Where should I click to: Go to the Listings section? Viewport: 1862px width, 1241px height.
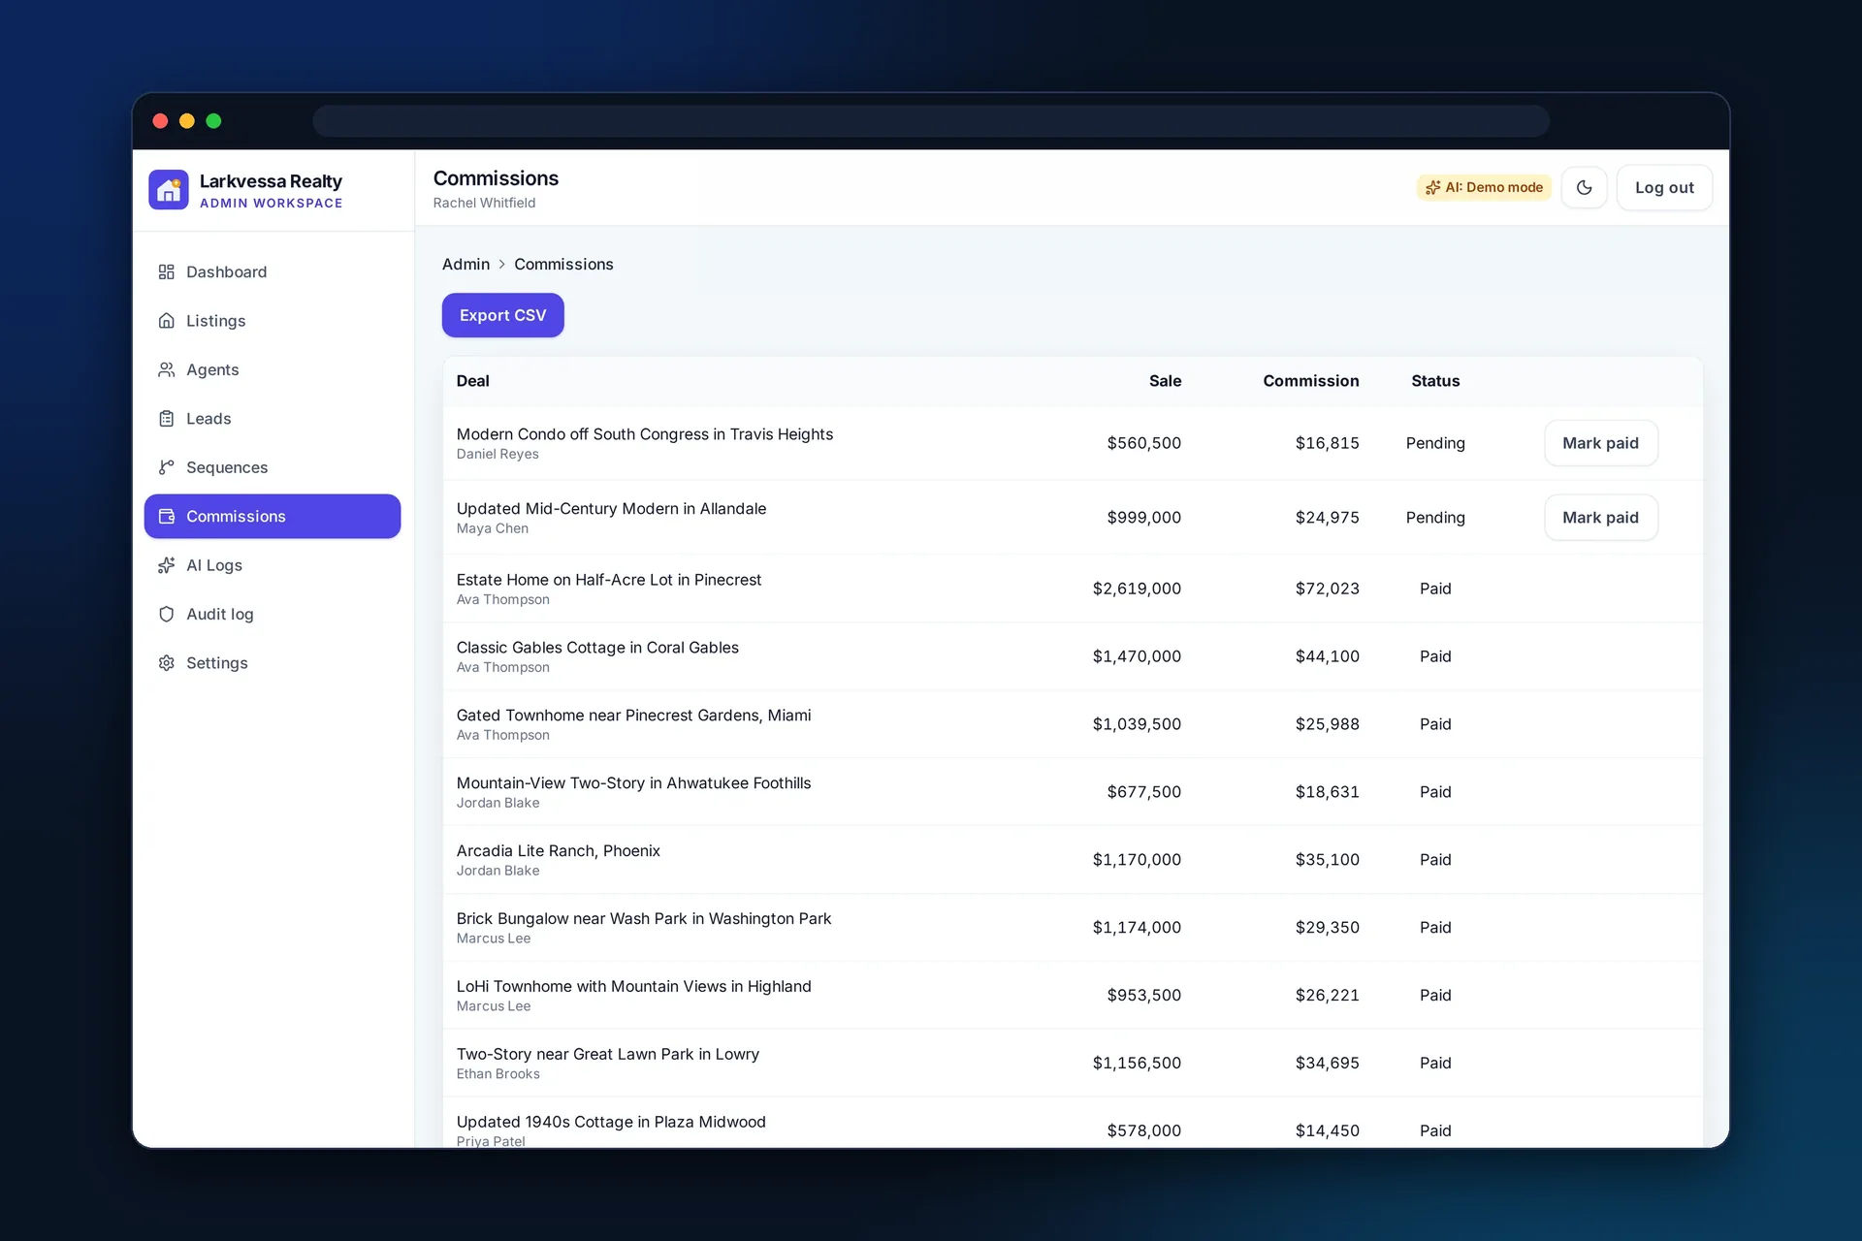(x=273, y=321)
